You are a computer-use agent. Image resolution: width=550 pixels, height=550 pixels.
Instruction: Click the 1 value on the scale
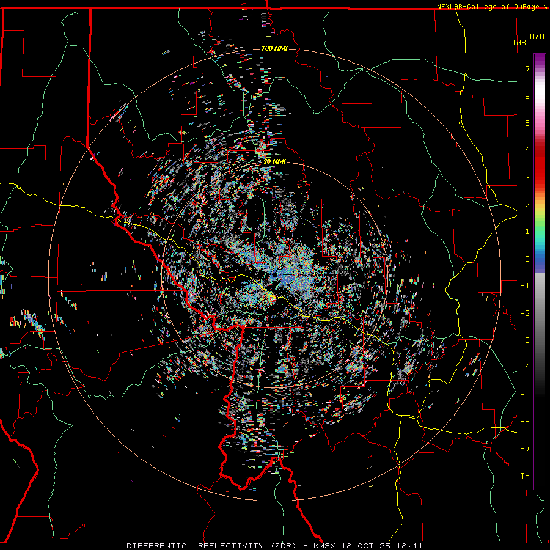tap(527, 232)
